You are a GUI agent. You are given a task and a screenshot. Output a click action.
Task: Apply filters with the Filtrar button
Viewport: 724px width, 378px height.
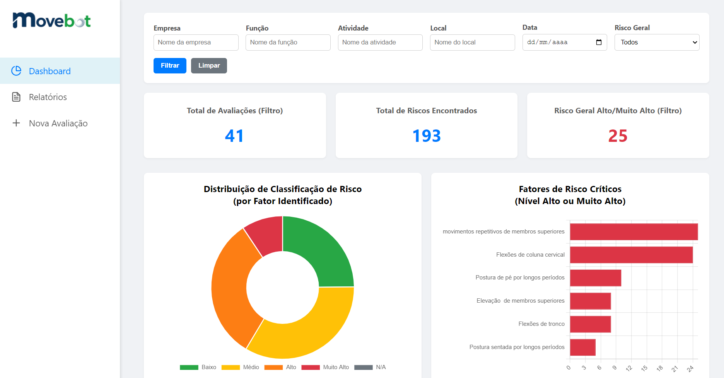[170, 66]
